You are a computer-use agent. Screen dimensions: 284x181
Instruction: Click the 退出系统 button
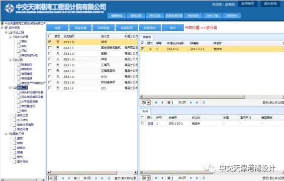(270, 4)
